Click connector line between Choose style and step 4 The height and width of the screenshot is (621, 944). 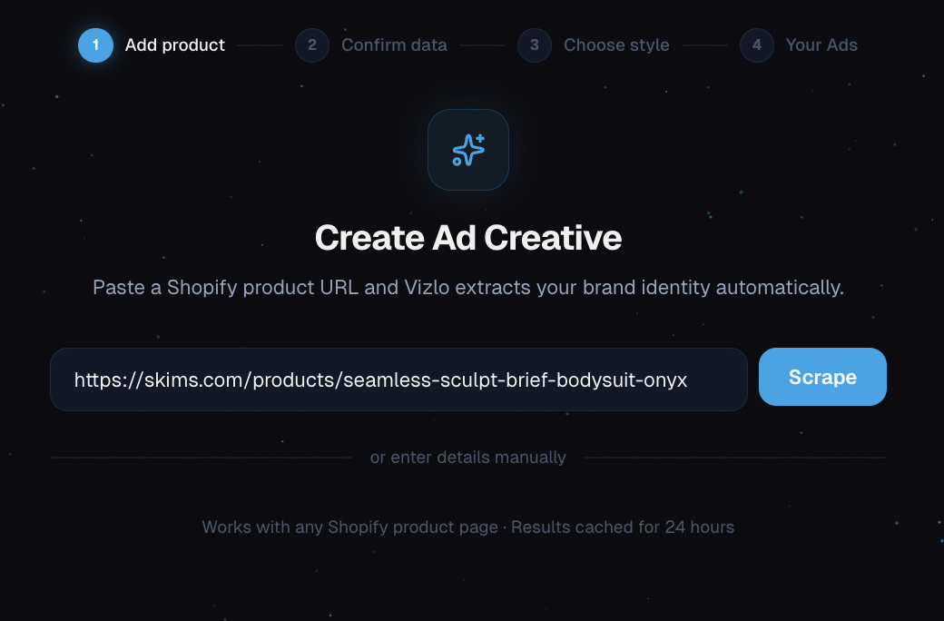[x=704, y=45]
